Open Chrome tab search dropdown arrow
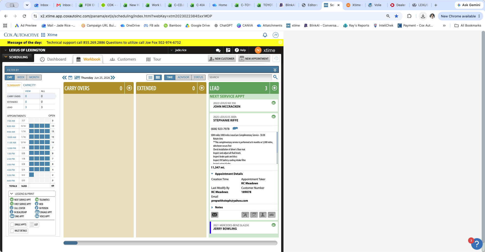 [x=27, y=5]
